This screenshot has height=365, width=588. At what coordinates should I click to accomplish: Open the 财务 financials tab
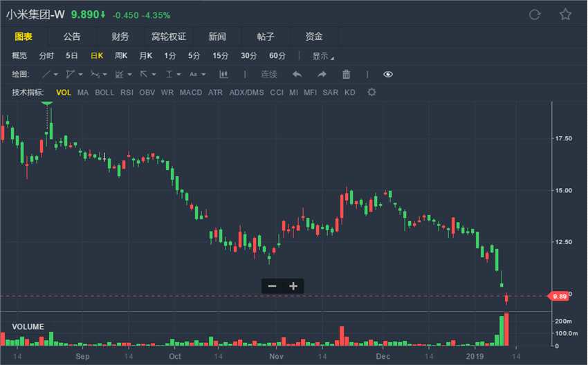pyautogui.click(x=120, y=37)
